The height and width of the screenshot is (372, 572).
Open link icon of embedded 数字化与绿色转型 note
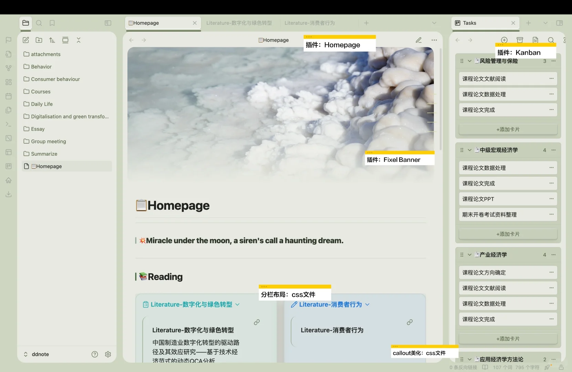(257, 322)
